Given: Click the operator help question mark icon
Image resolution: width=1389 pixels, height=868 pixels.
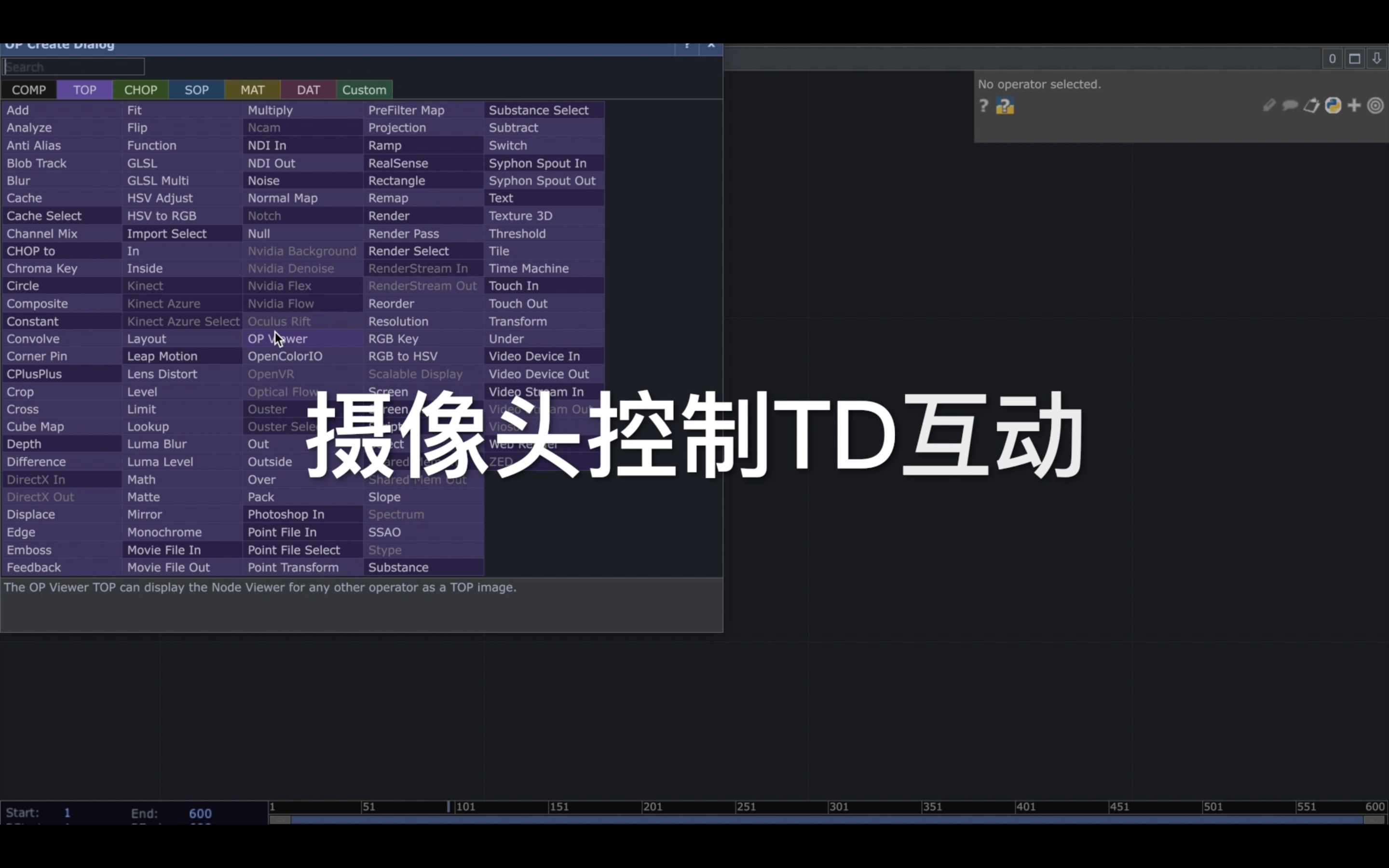Looking at the screenshot, I should (983, 106).
